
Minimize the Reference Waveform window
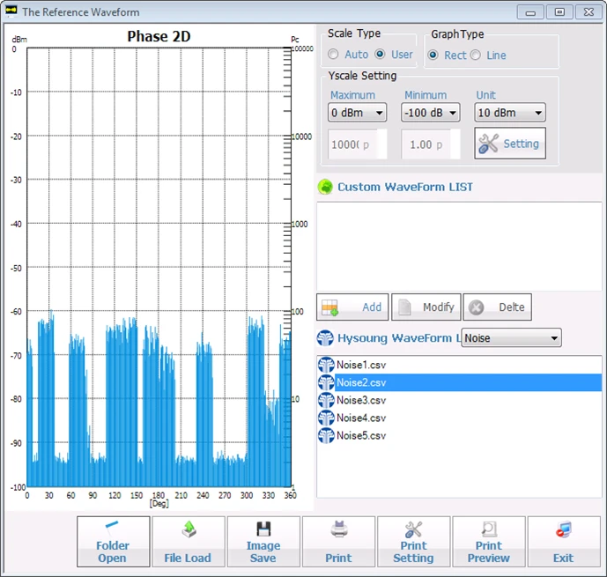click(x=530, y=12)
